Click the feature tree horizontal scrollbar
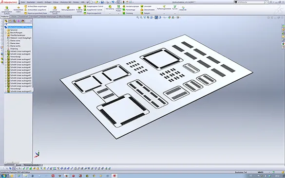This screenshot has height=178, width=285. (18, 162)
